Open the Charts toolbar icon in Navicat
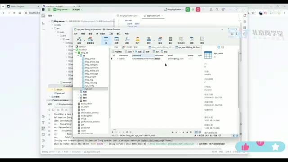The width and height of the screenshot is (288, 162). point(202,40)
